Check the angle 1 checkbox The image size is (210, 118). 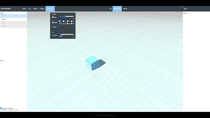[60, 21]
